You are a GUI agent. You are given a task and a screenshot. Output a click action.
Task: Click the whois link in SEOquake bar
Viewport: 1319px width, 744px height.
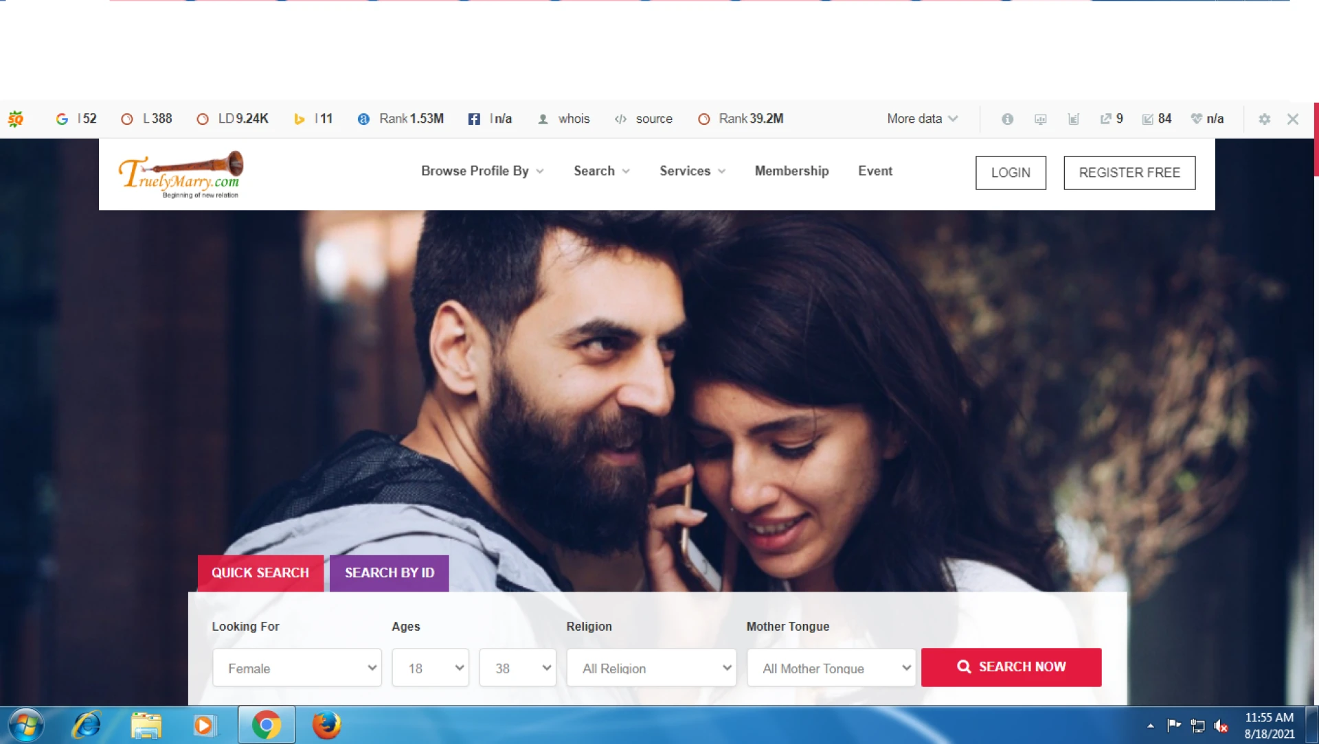(573, 119)
